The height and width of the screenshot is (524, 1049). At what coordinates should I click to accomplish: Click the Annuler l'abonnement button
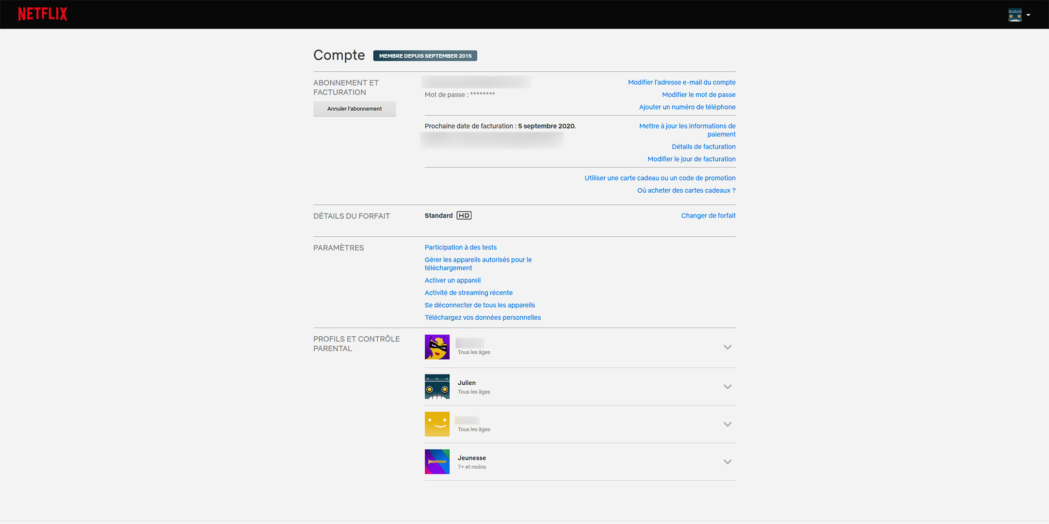[355, 109]
